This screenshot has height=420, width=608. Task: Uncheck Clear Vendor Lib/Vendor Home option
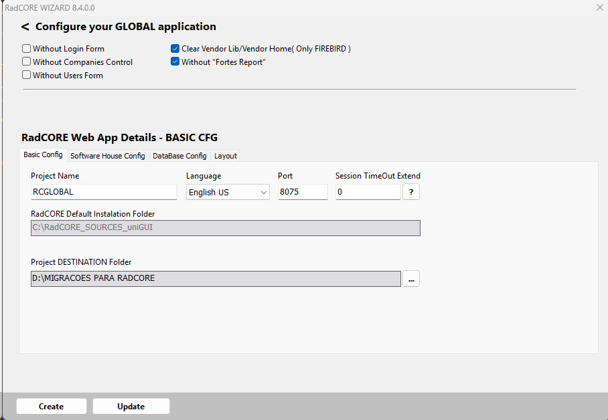click(175, 49)
